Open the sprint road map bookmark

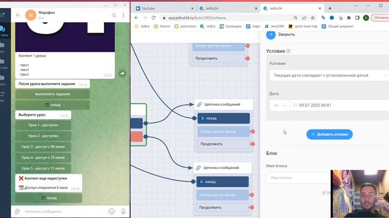(303, 26)
